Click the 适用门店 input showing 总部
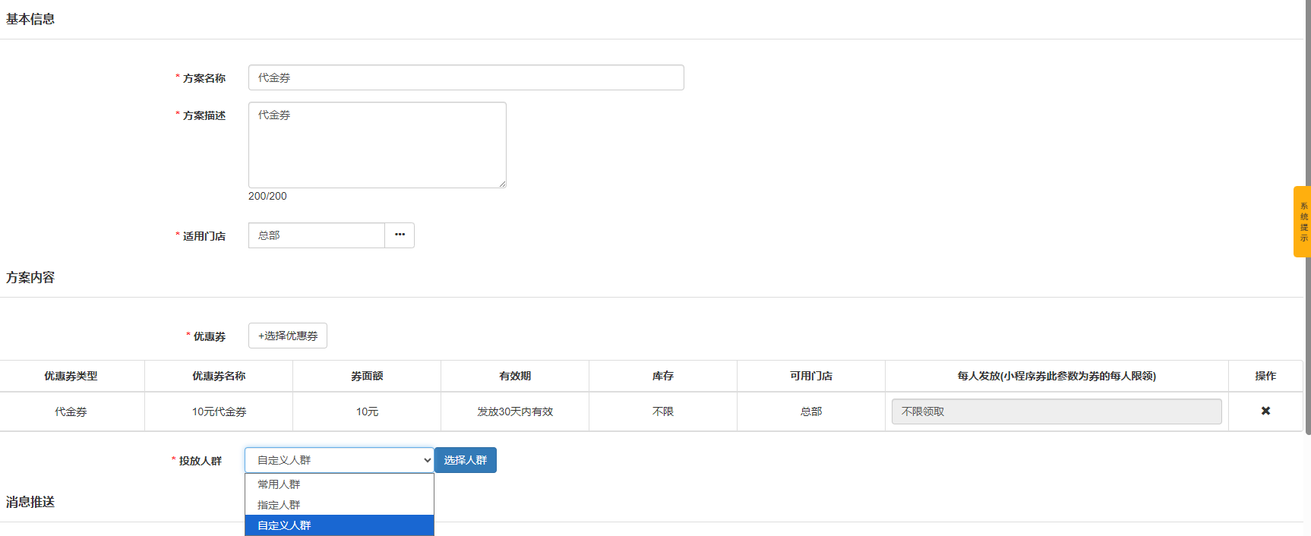Image resolution: width=1311 pixels, height=536 pixels. click(316, 235)
